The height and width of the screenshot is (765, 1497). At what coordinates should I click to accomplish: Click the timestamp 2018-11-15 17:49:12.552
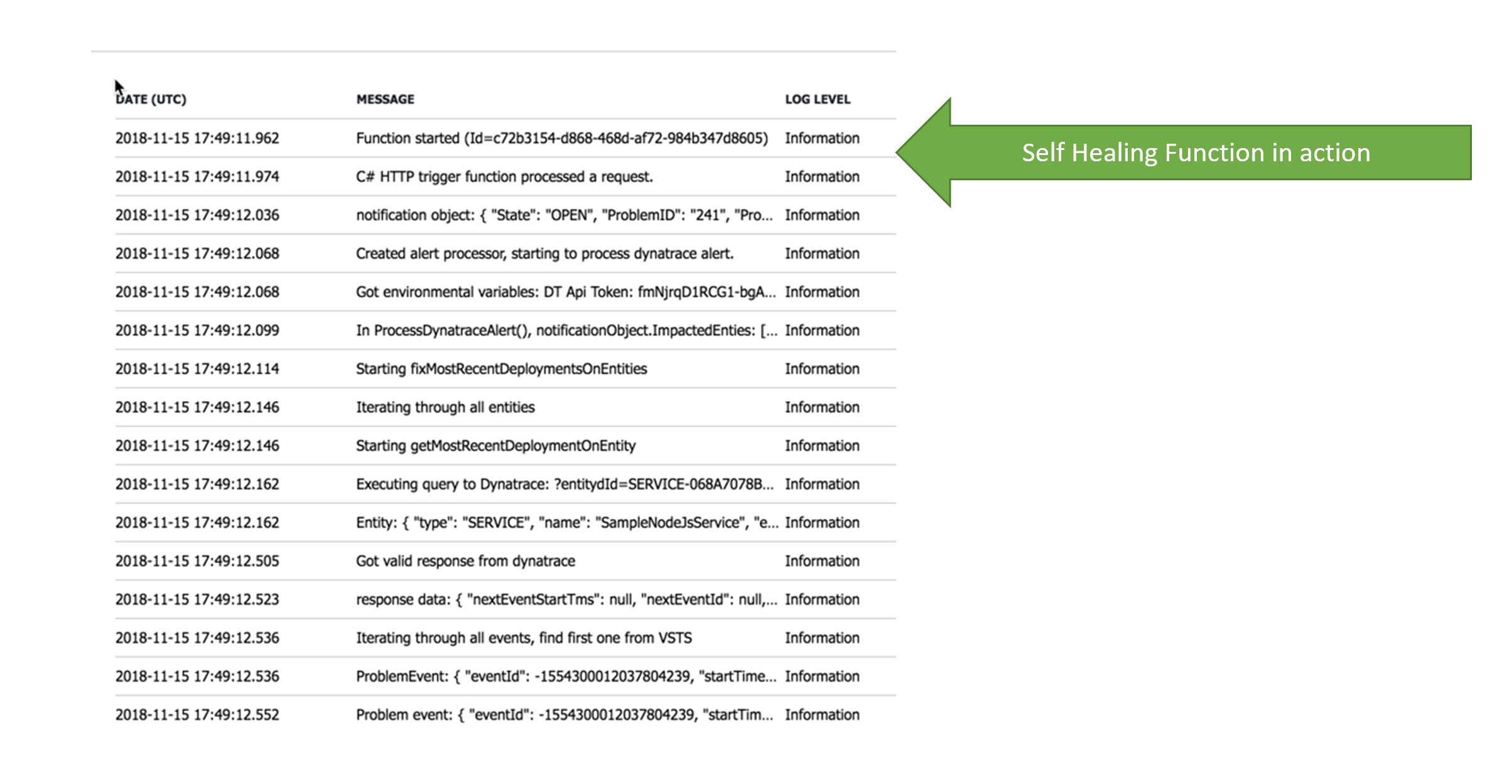(x=197, y=715)
